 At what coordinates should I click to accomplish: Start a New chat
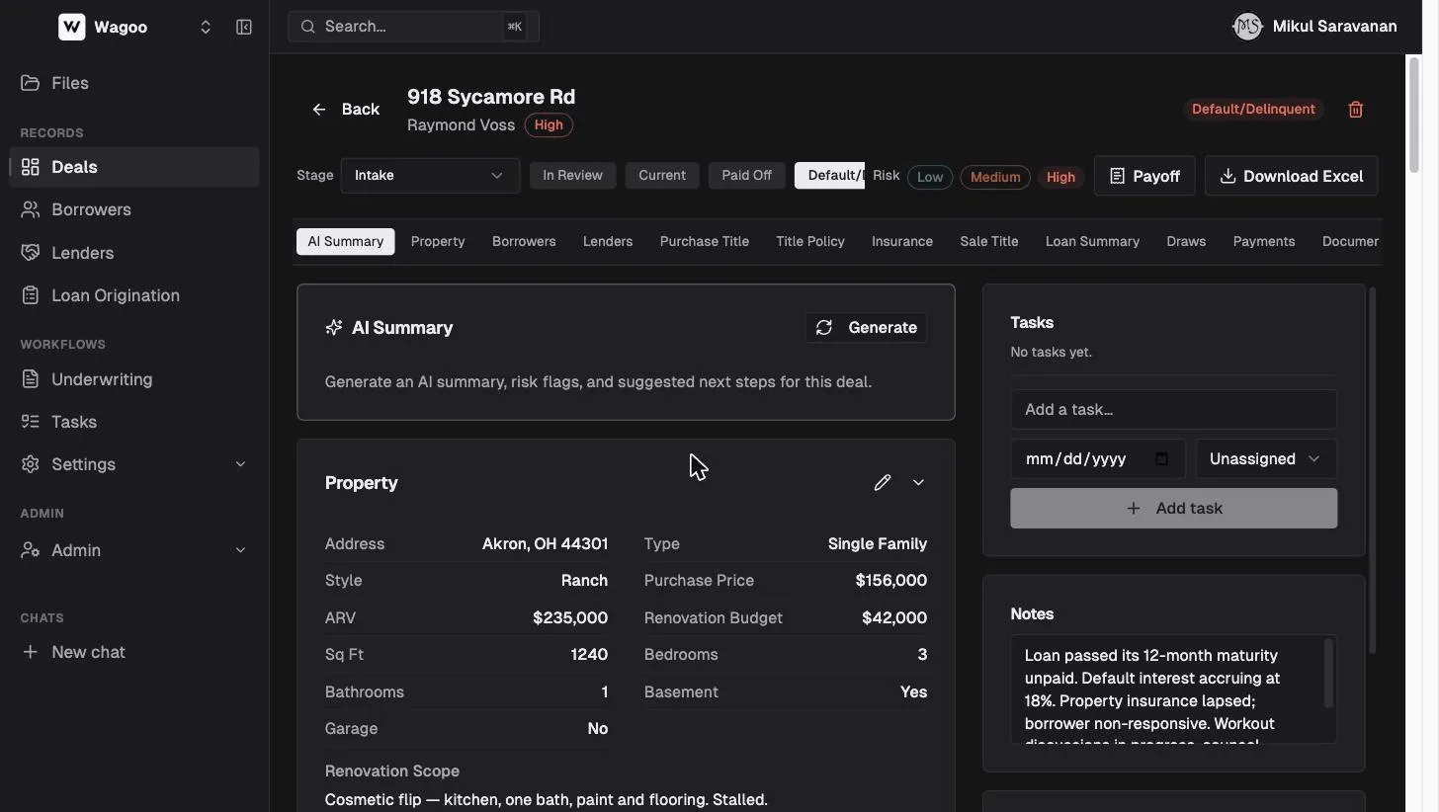point(134,652)
